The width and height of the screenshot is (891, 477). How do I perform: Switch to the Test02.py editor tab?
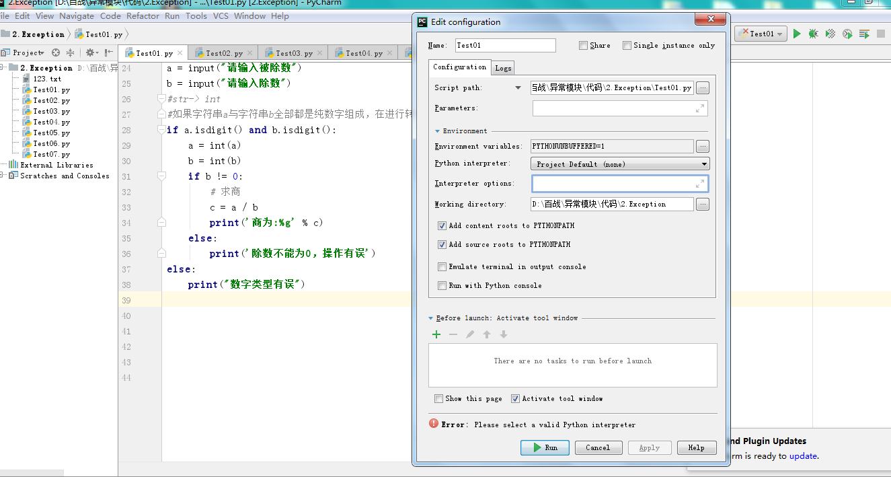224,53
